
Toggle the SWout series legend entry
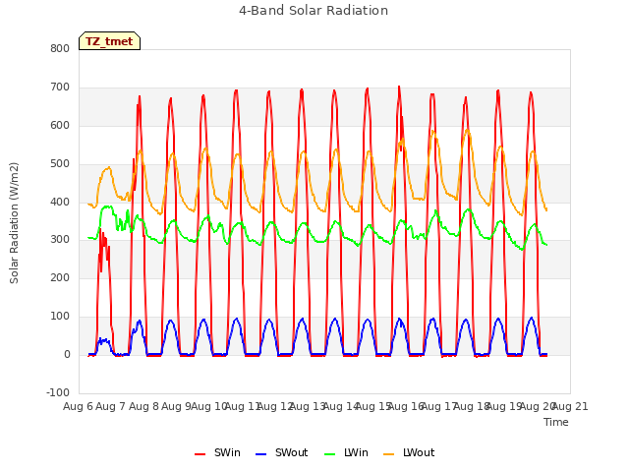point(282,452)
